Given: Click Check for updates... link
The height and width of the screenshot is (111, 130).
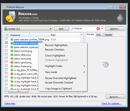Looking at the screenshot, I should (111, 104).
